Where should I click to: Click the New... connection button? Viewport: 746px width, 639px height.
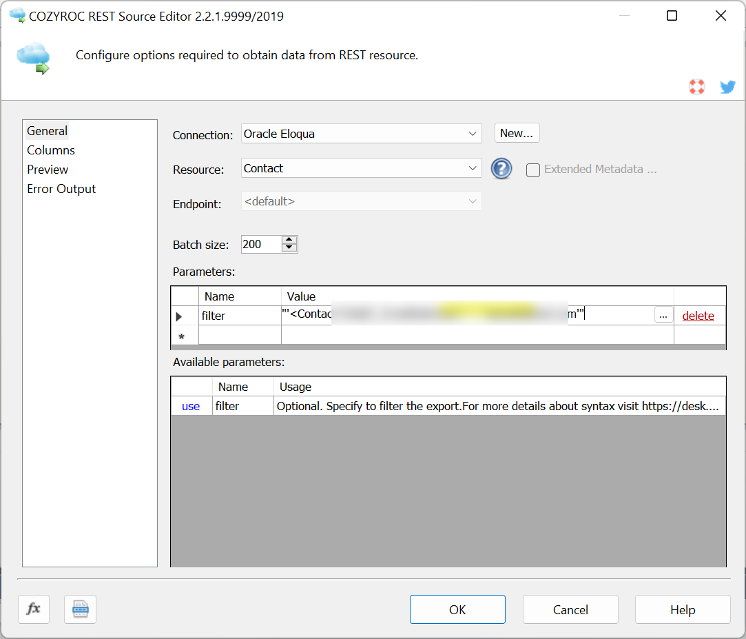(x=517, y=133)
